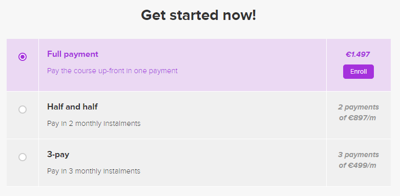Click the 'Get started now!' heading
Screen dimensions: 400x196
click(x=199, y=15)
